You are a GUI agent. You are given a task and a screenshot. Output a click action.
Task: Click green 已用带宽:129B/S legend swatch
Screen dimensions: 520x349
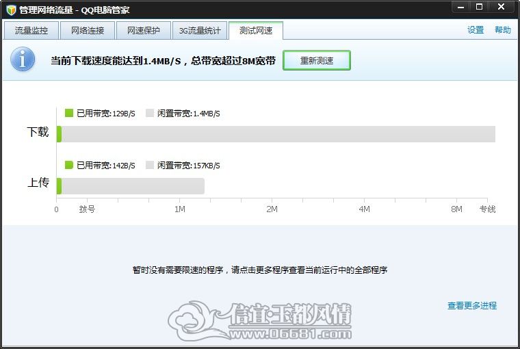(x=69, y=113)
